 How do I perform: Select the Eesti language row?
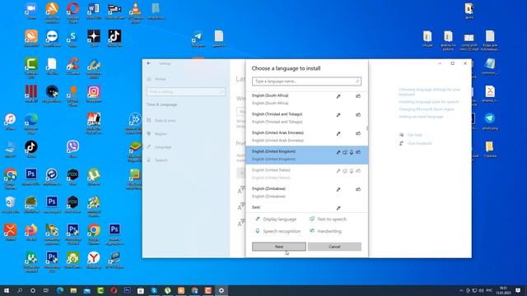click(x=306, y=207)
